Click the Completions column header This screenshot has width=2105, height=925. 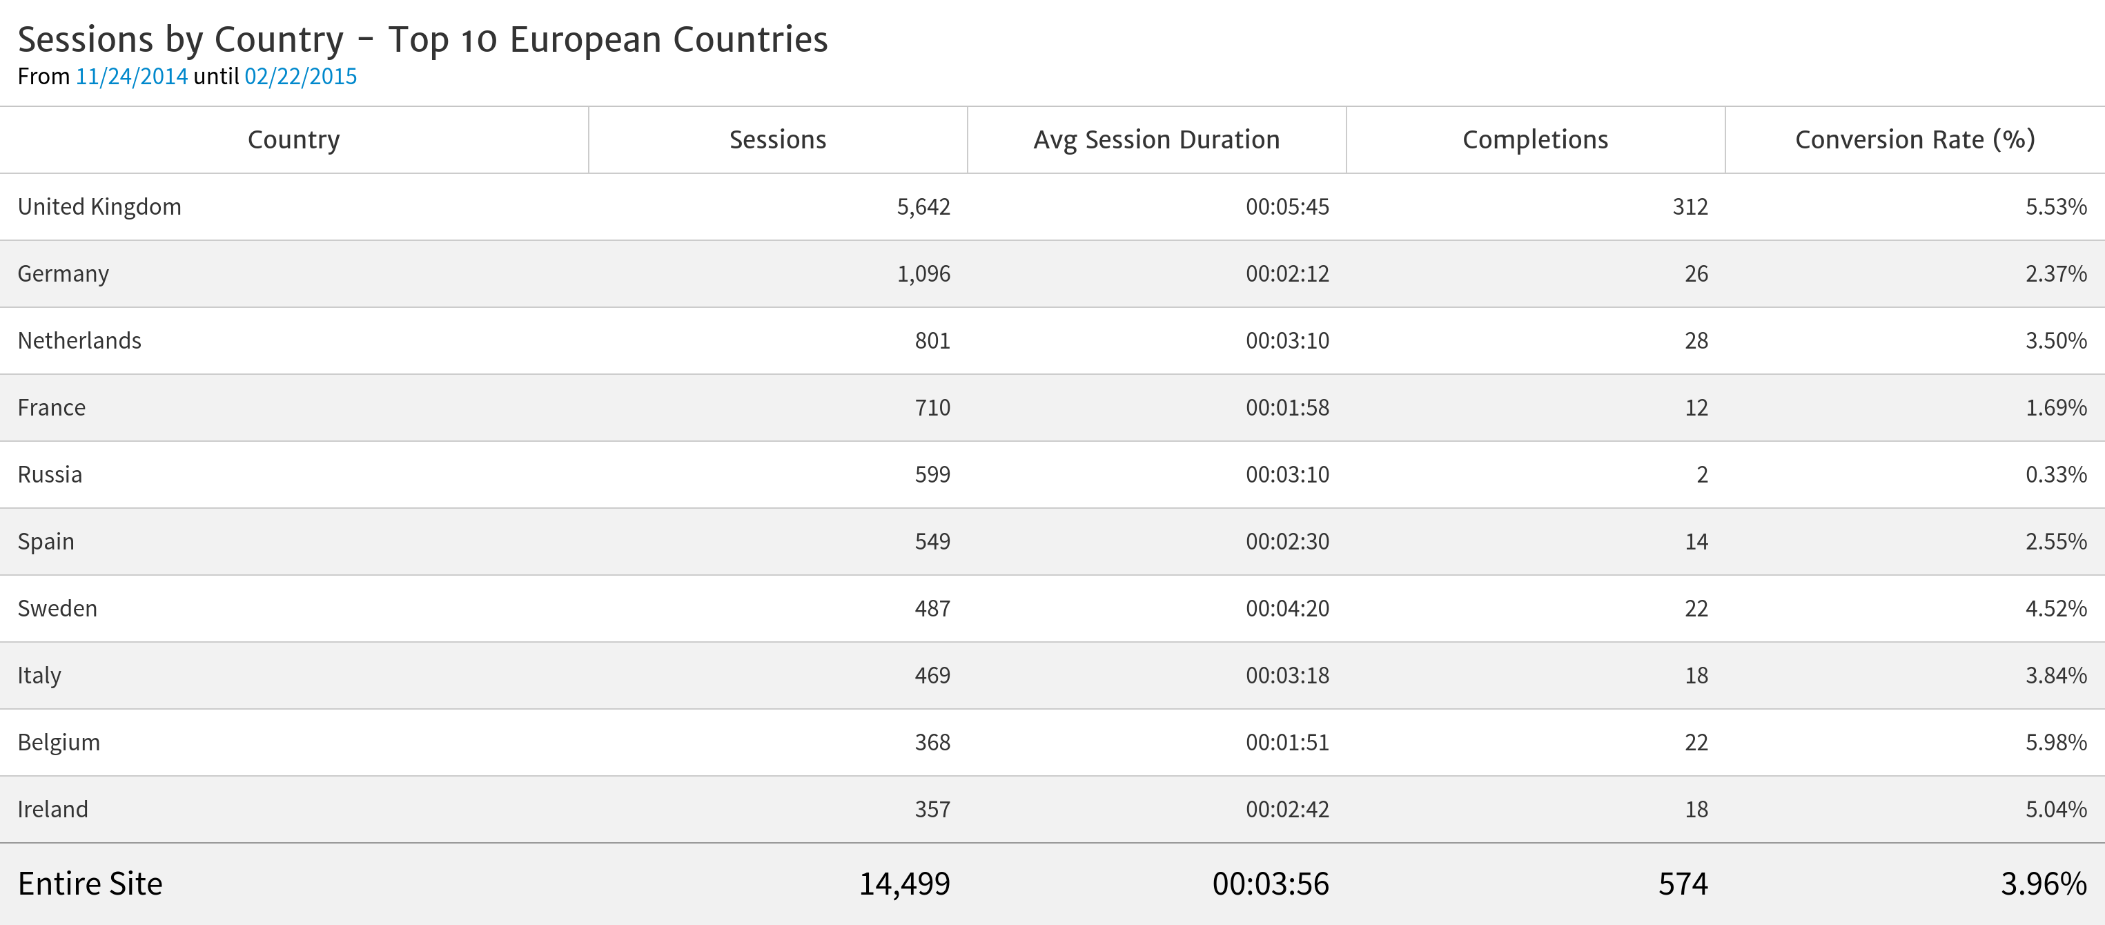pyautogui.click(x=1535, y=139)
